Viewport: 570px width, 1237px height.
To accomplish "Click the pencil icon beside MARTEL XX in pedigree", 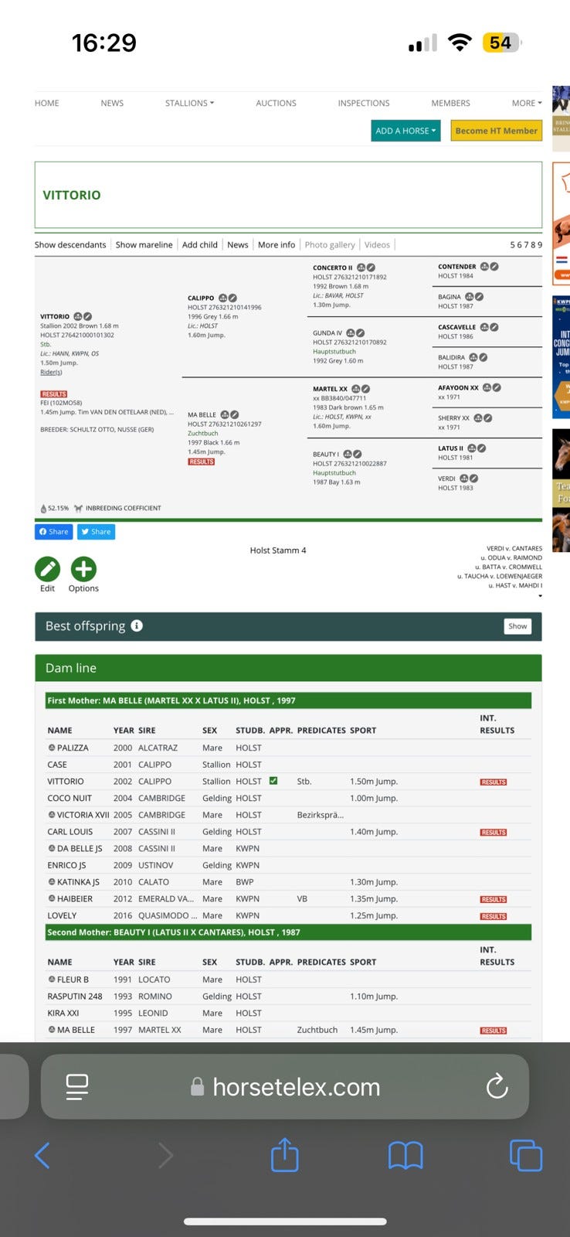I will click(366, 389).
